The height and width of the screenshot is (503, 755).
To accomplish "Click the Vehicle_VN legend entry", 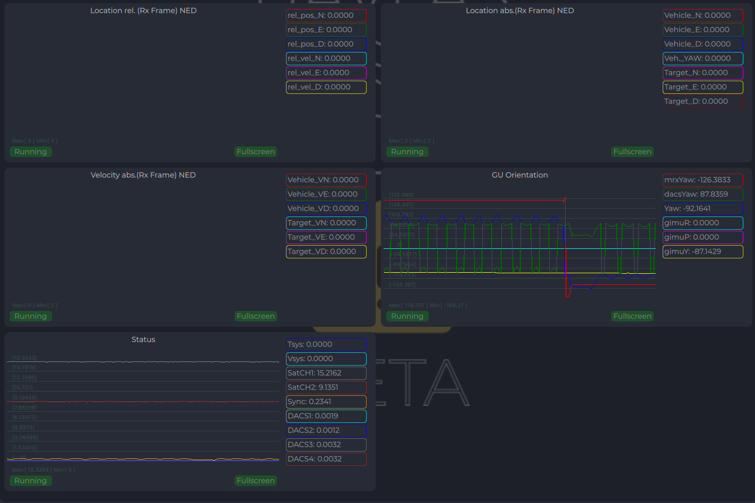I will (x=326, y=180).
